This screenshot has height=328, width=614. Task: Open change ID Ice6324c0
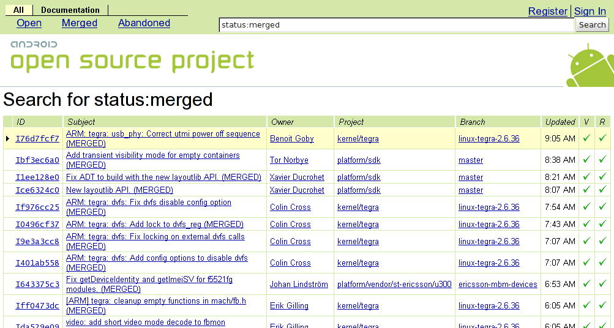click(37, 190)
